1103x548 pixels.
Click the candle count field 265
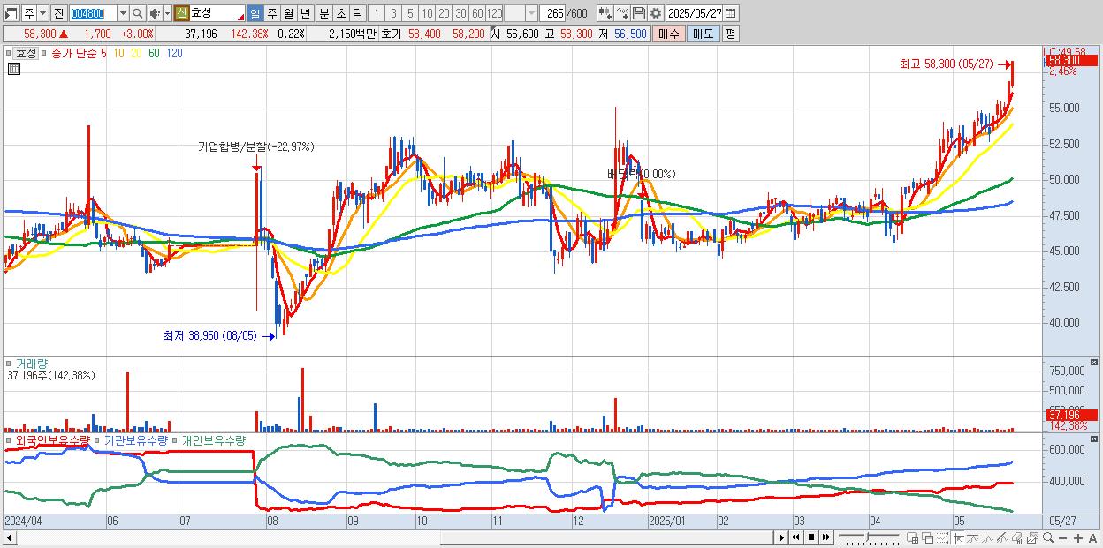(554, 13)
